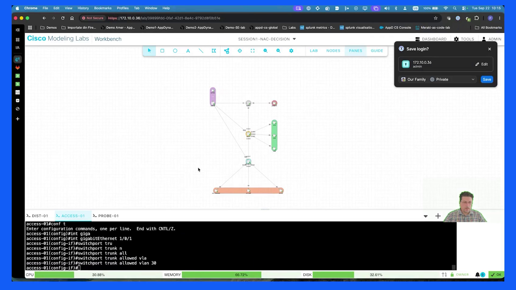Click the terminal scrollbar thumb
The height and width of the screenshot is (290, 516).
454,267
